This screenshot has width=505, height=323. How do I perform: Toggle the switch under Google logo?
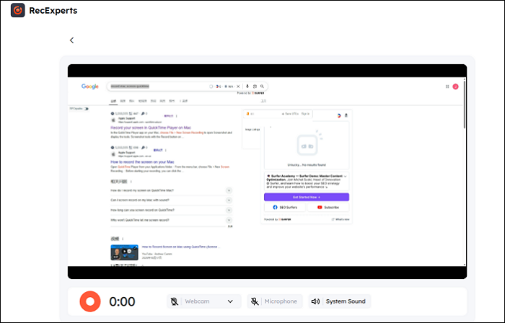86,109
